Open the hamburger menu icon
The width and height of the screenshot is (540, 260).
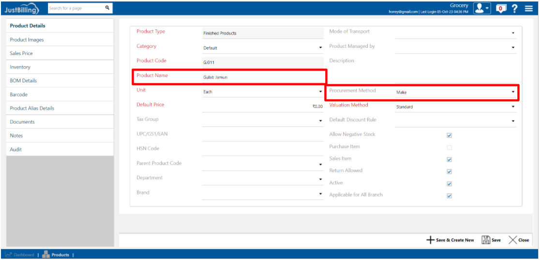click(x=528, y=8)
